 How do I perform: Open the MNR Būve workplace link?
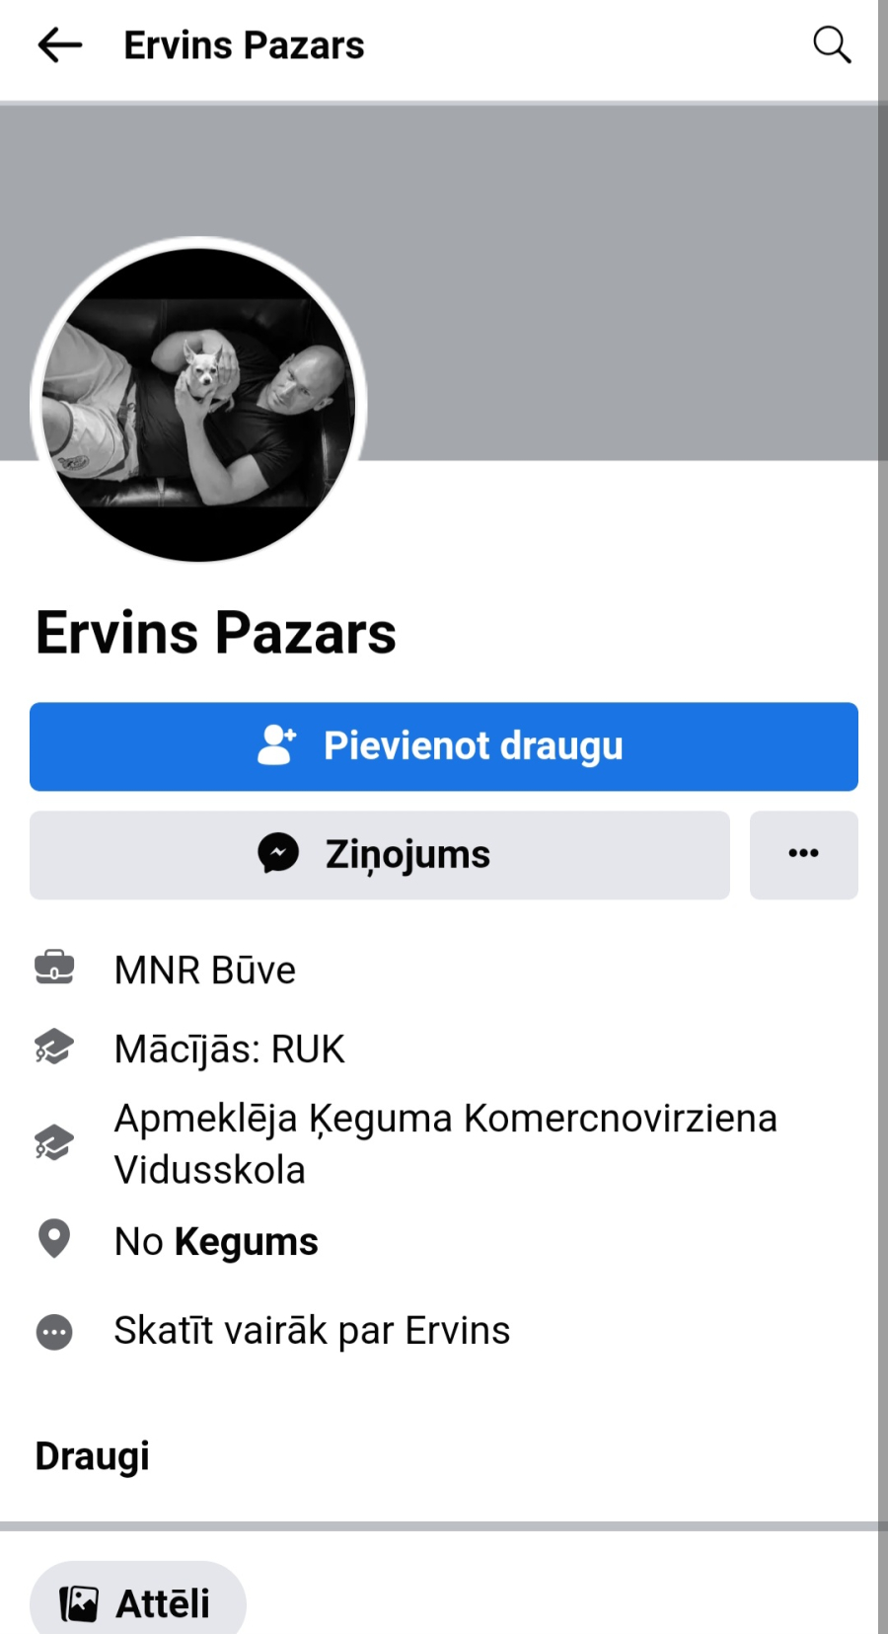point(205,970)
